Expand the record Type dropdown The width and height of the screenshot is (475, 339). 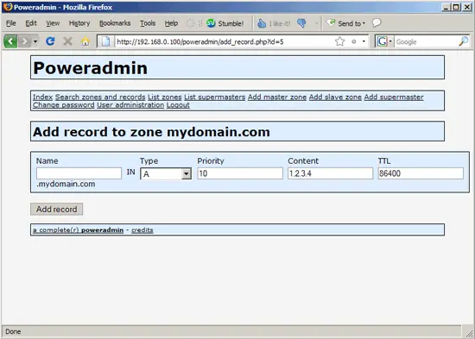[x=166, y=173]
